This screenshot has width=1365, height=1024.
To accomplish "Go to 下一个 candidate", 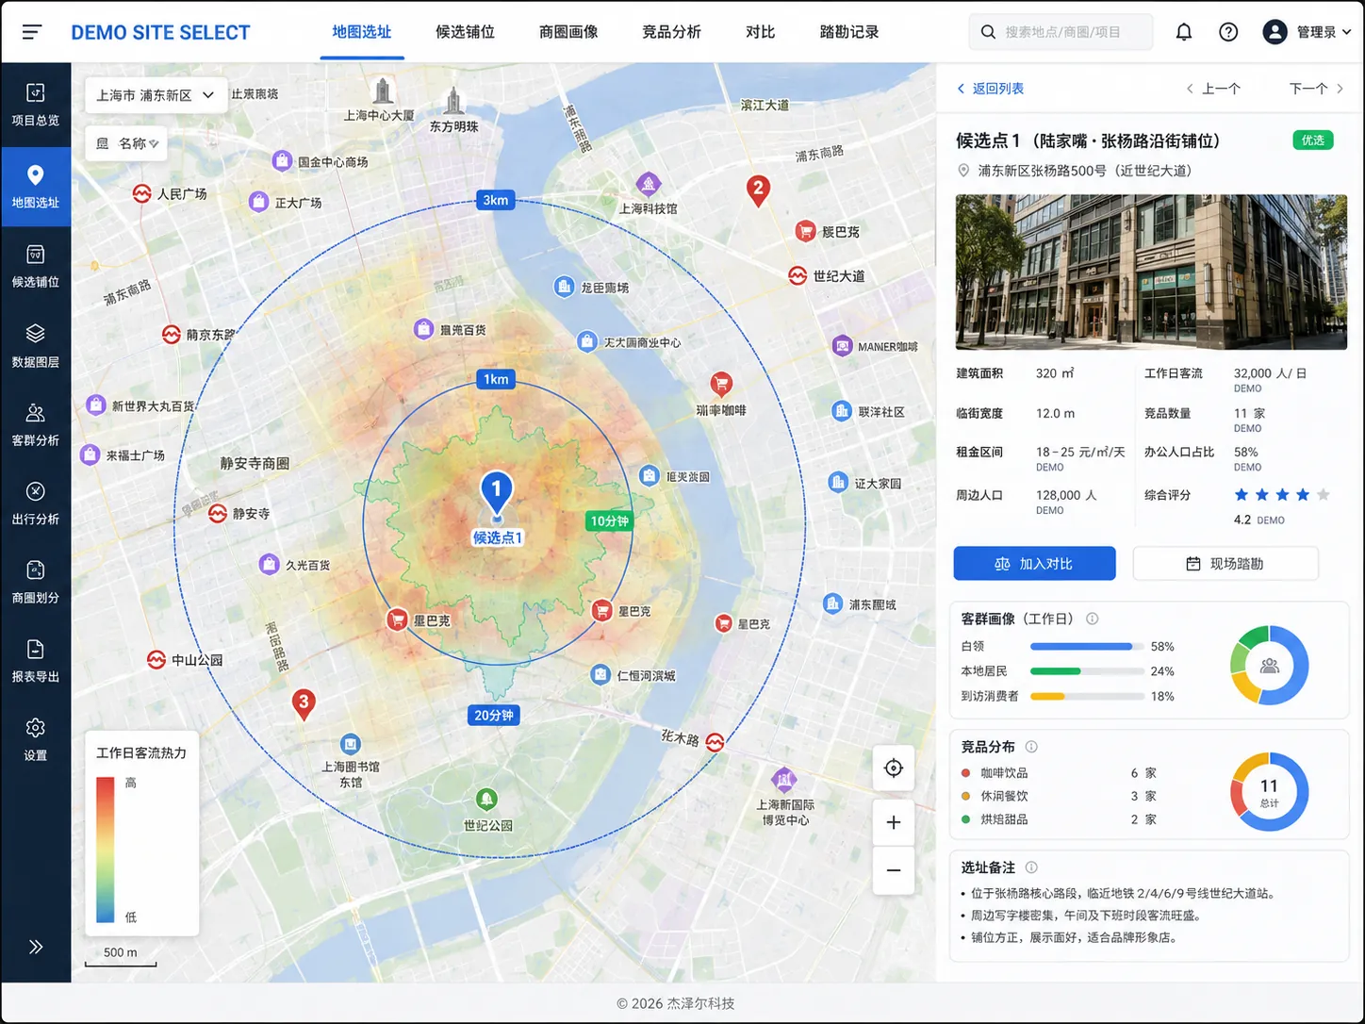I will coord(1317,89).
